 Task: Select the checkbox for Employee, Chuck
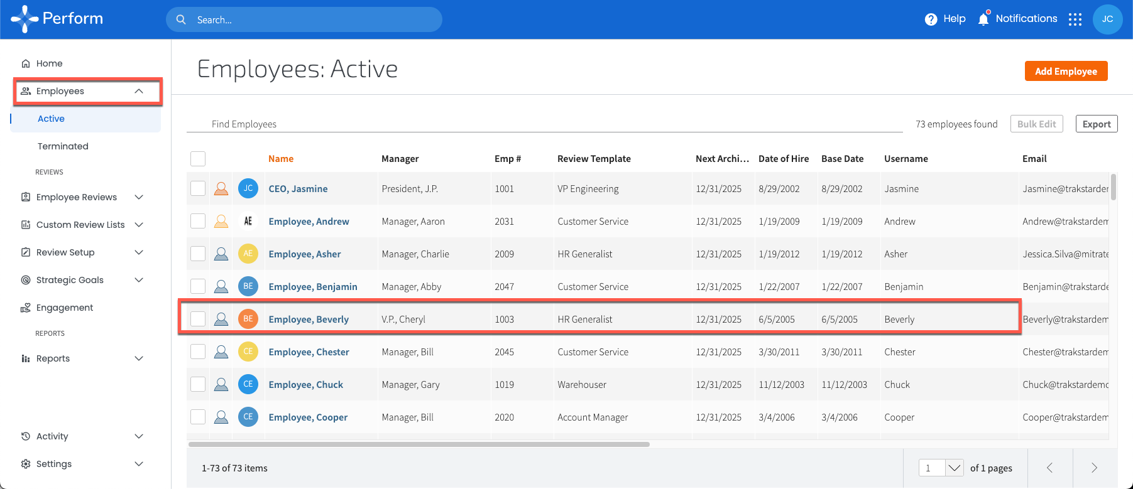pos(198,385)
